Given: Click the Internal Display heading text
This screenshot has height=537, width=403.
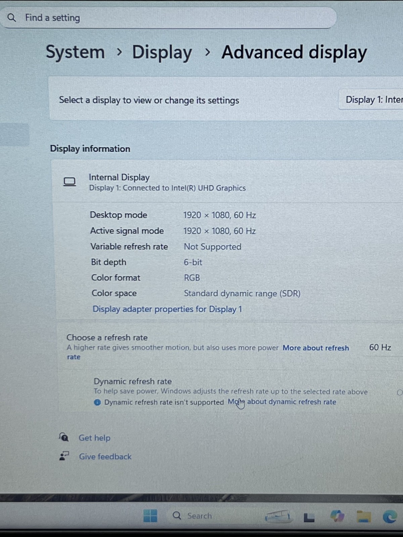Looking at the screenshot, I should point(119,177).
